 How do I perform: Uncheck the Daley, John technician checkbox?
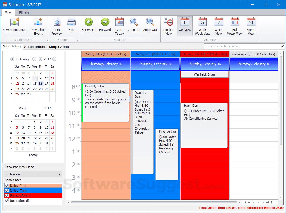tap(7, 186)
